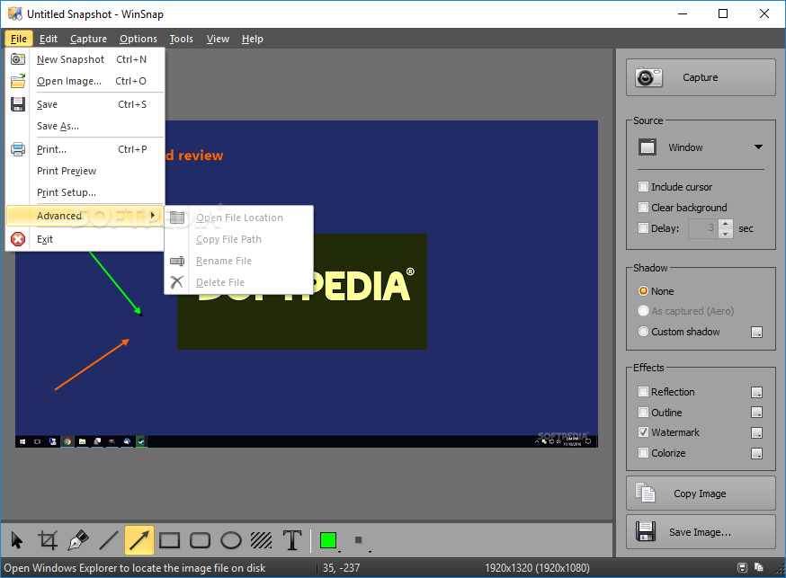Select the Crop tool

tap(48, 540)
